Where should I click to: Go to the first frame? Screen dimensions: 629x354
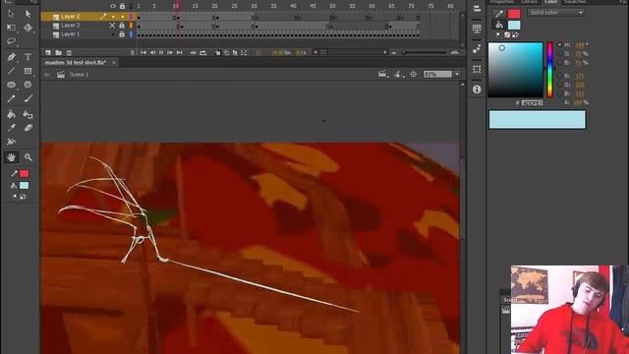pos(143,52)
